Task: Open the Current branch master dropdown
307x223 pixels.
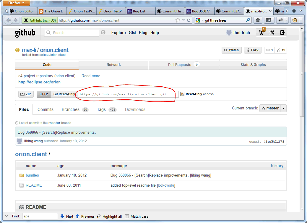Action: [x=273, y=108]
